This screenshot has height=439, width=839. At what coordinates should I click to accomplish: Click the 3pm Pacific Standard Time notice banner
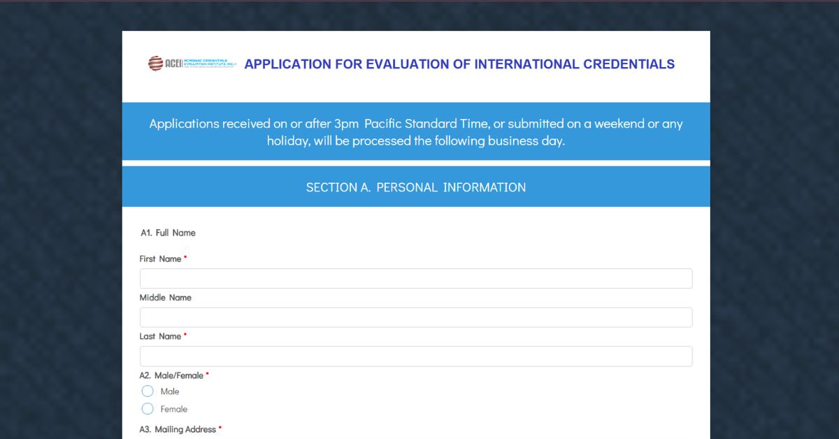416,132
